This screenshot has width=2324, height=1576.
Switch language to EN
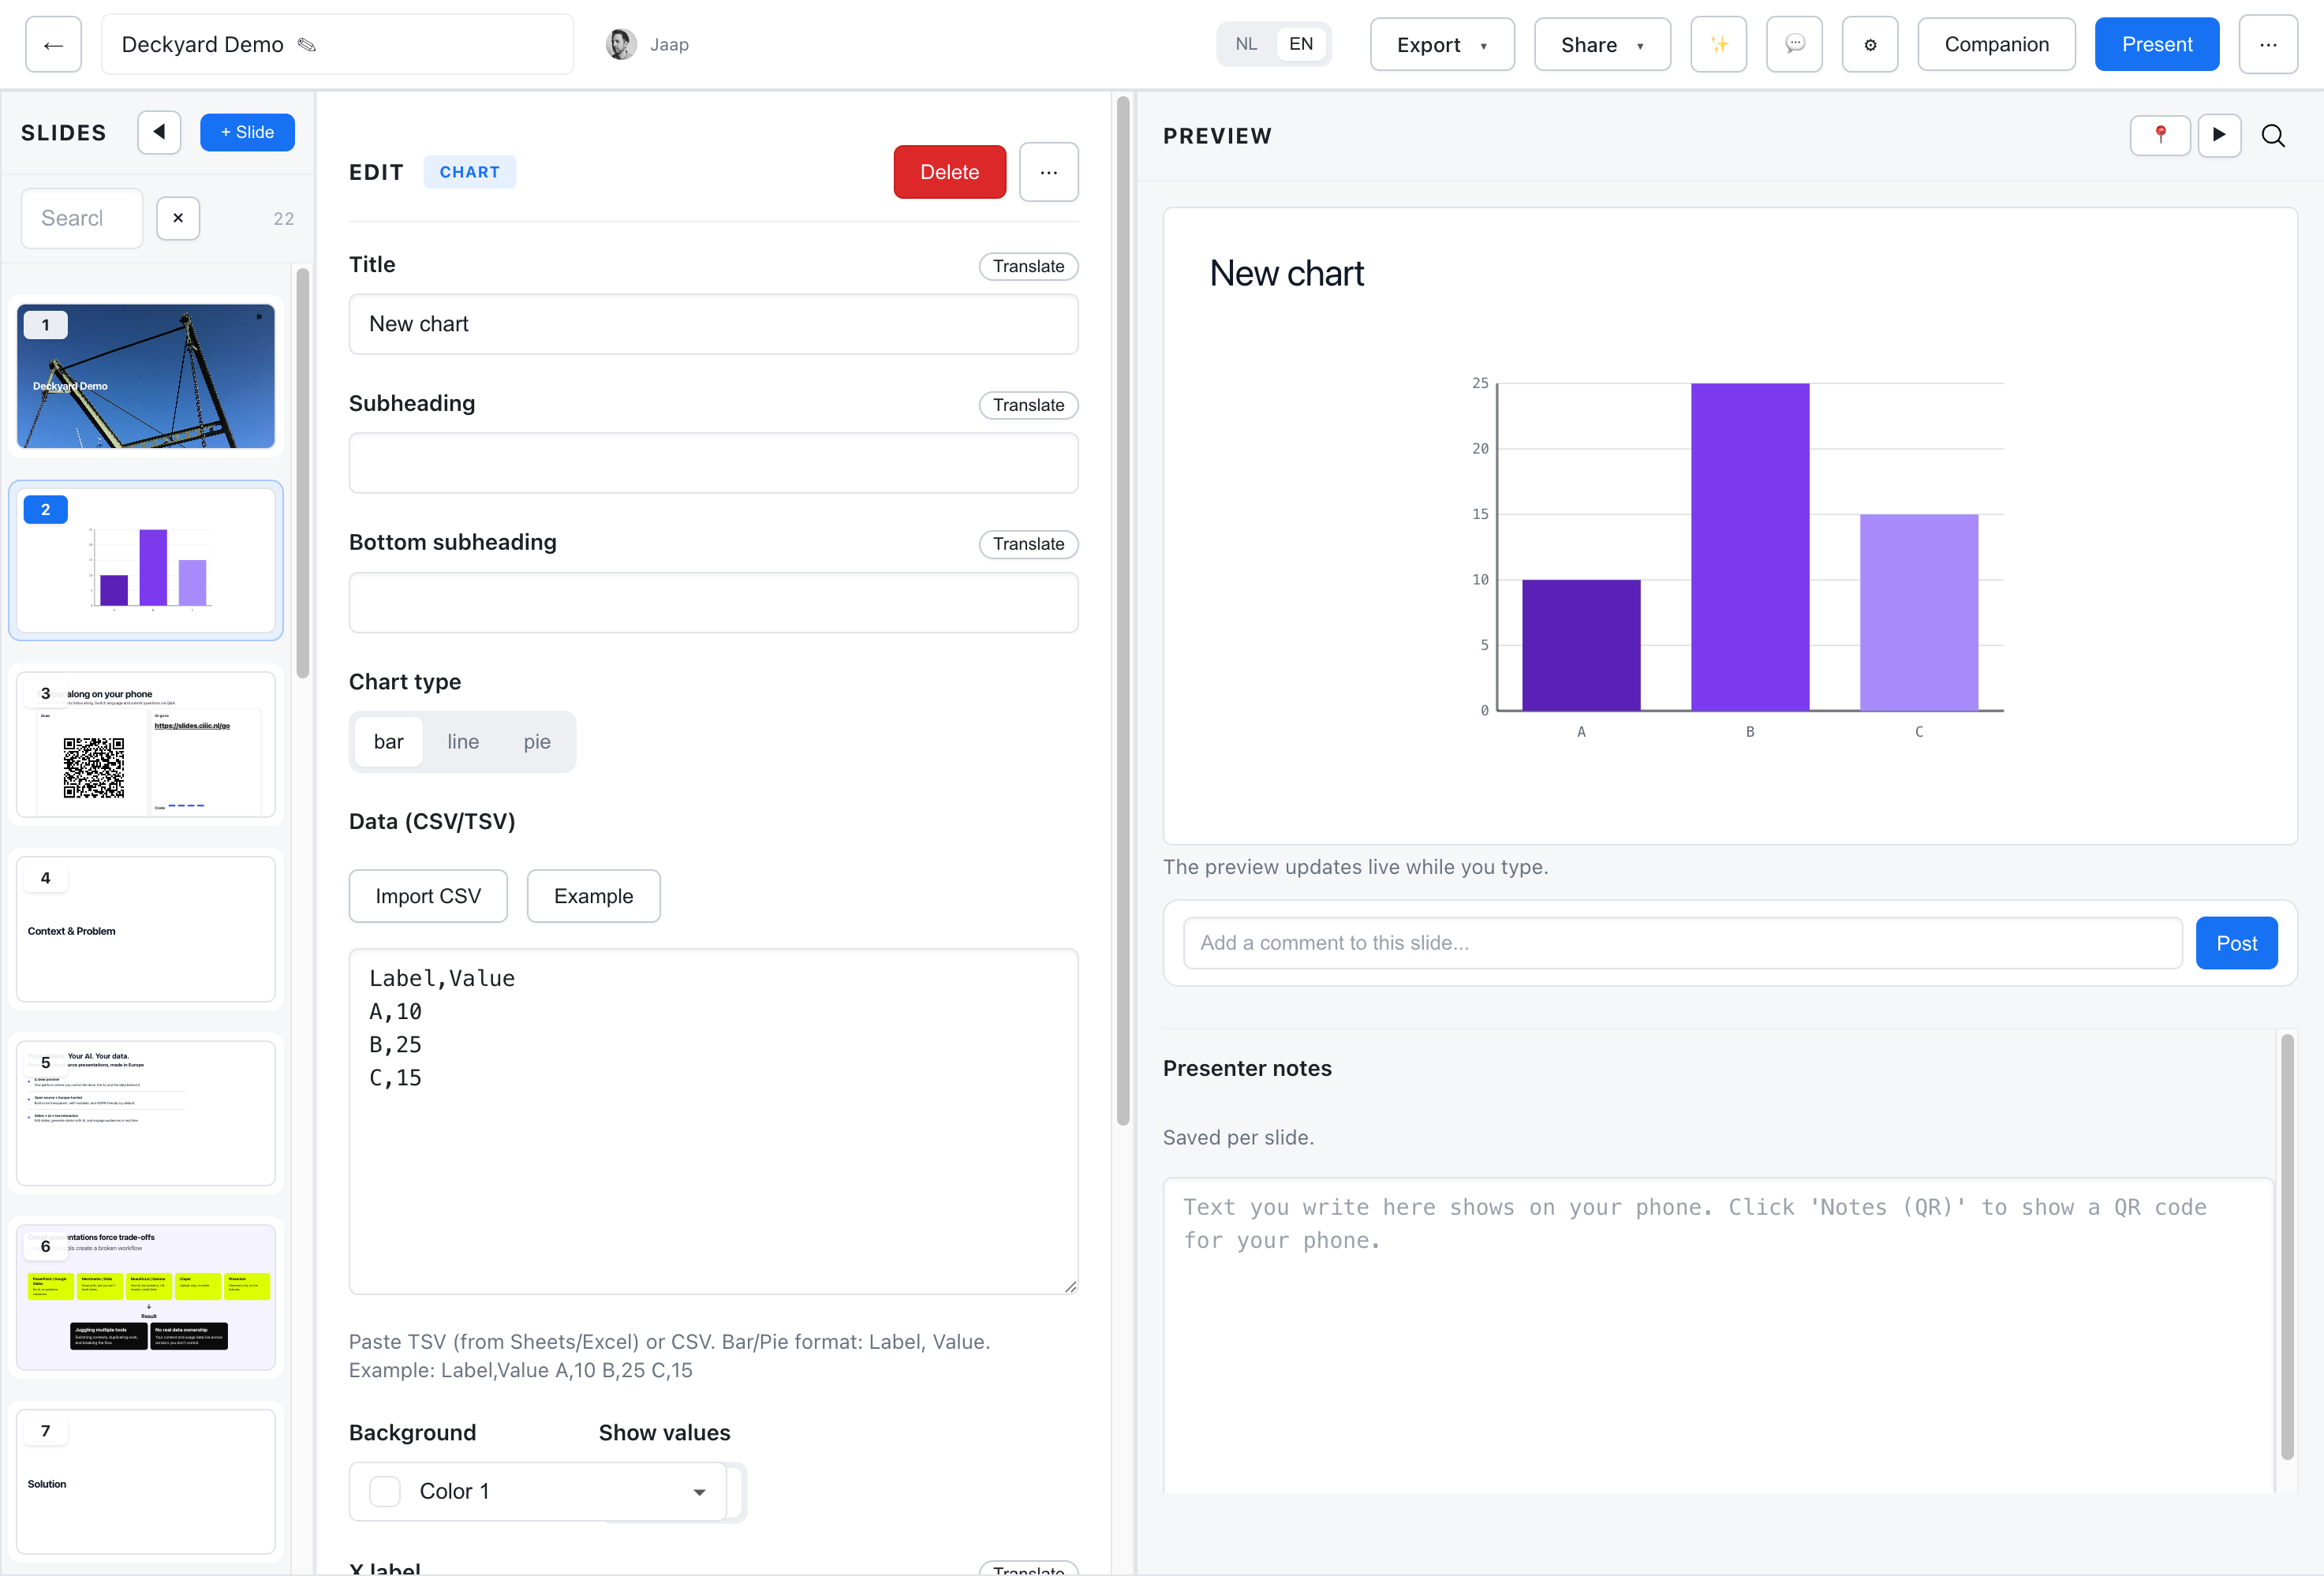(1300, 44)
